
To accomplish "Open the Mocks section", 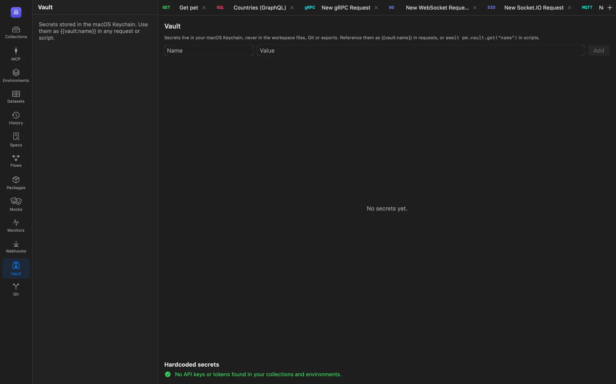I will pyautogui.click(x=16, y=205).
